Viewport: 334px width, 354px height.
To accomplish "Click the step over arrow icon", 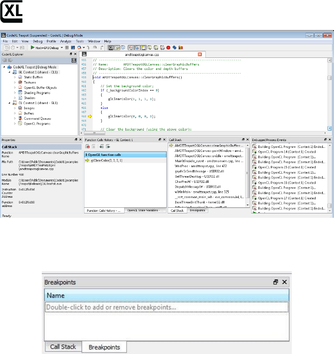I will pyautogui.click(x=95, y=48).
